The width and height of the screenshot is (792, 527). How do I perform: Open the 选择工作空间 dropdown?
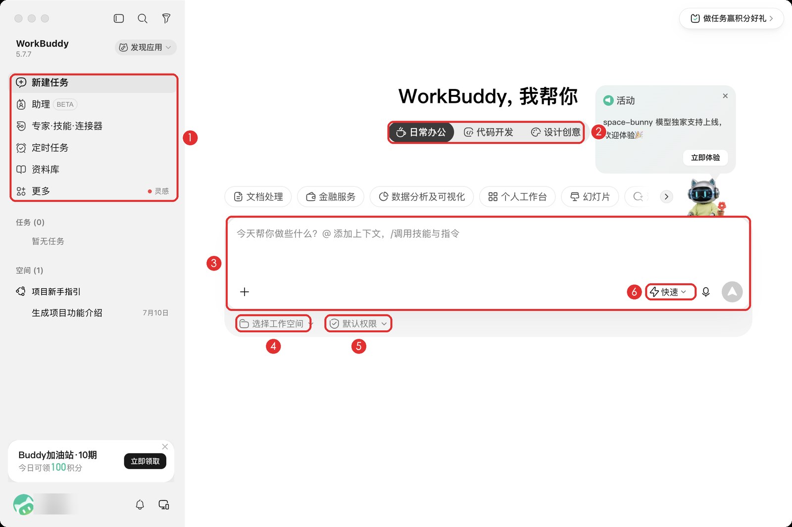click(x=276, y=324)
